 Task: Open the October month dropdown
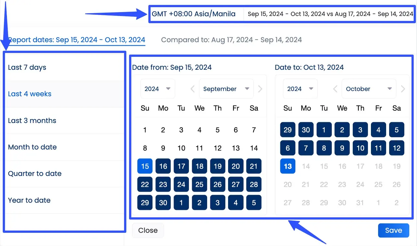[x=369, y=88]
